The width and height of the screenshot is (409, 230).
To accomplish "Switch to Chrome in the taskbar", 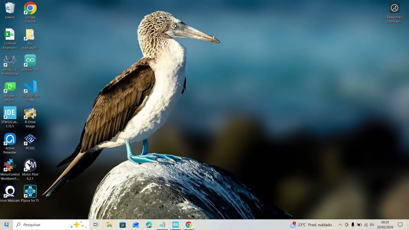I will [x=189, y=225].
